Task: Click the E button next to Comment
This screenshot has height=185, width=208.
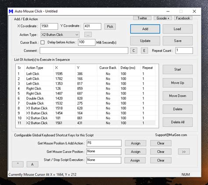Action: click(x=144, y=50)
